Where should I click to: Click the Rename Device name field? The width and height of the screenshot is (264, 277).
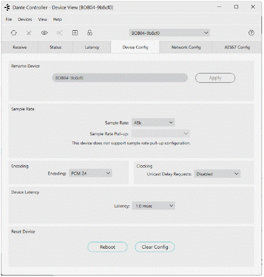coord(120,78)
